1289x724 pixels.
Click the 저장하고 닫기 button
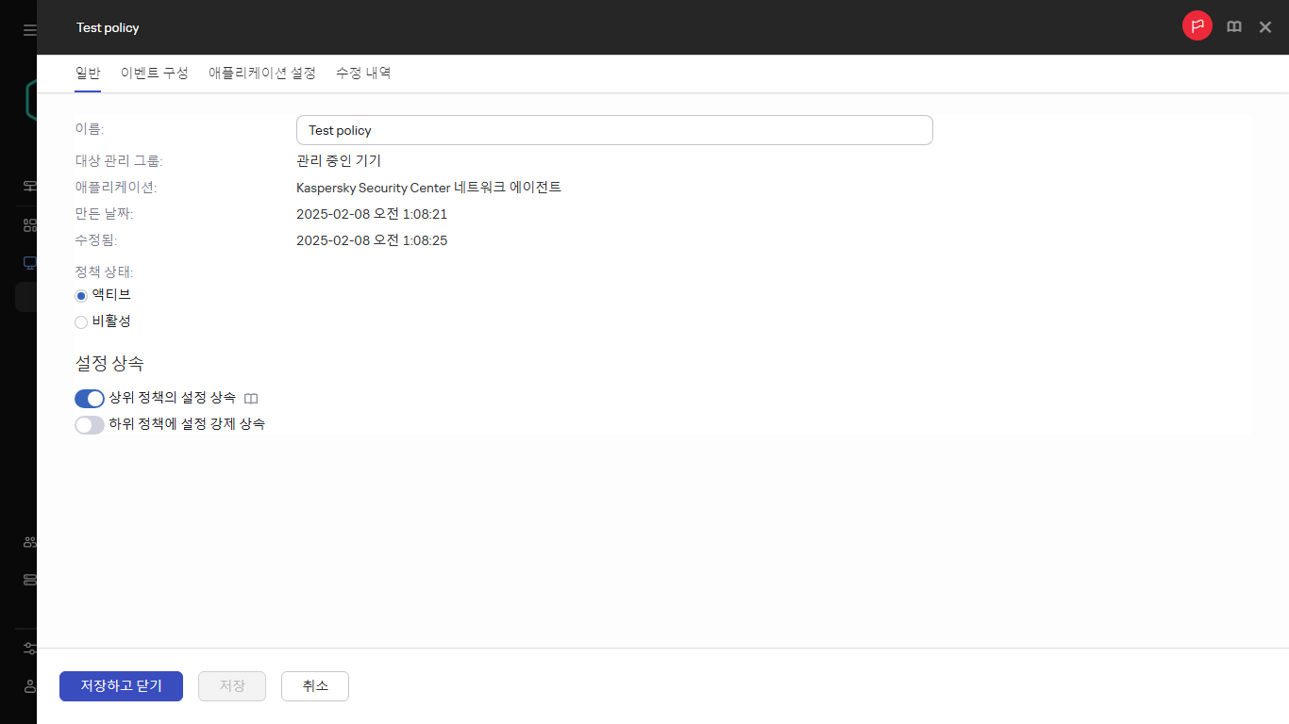pos(121,685)
